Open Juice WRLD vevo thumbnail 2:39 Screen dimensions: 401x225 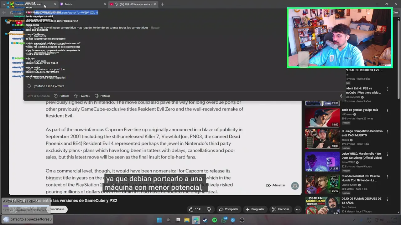(322, 161)
